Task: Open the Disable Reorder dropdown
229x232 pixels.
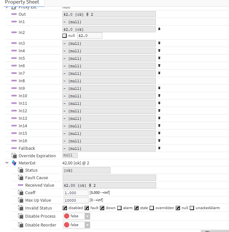Action: 87,225
